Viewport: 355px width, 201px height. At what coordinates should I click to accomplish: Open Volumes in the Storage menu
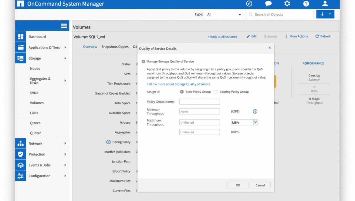(x=37, y=103)
